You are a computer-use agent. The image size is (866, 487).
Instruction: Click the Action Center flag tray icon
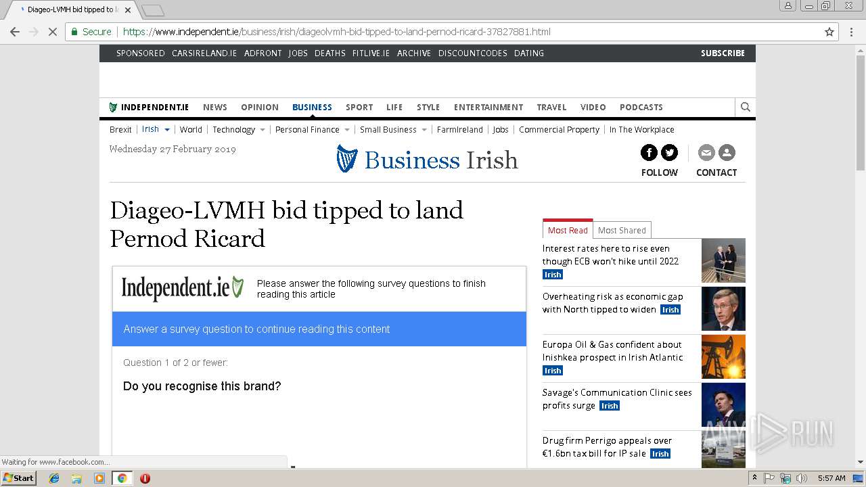pos(769,478)
